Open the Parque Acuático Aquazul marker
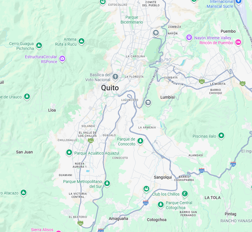Image resolution: width=252 pixels, height=232 pixels. (x=69, y=153)
